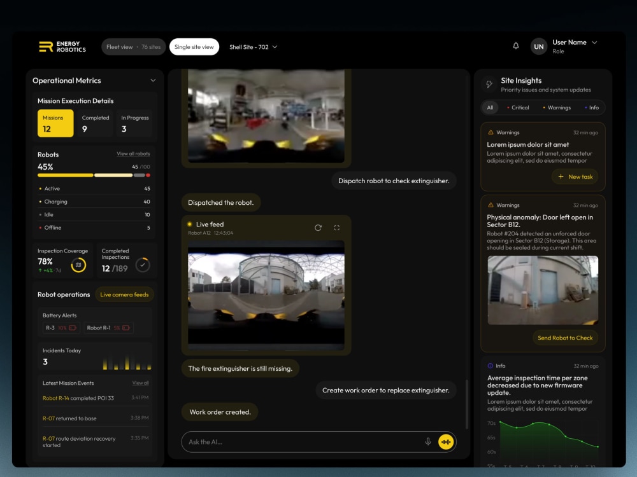The height and width of the screenshot is (477, 637).
Task: Click the Energy Robotics logo
Action: pos(62,46)
